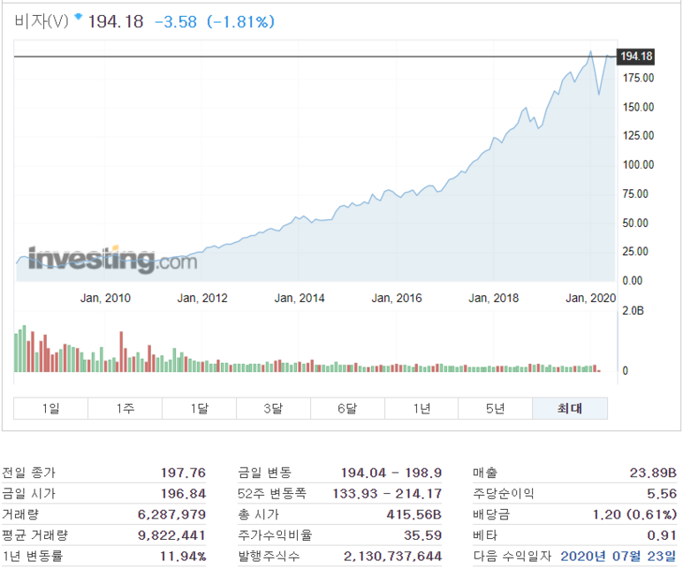Image resolution: width=683 pixels, height=569 pixels.
Task: Click the 베타 value 0.91
Action: pyautogui.click(x=662, y=535)
